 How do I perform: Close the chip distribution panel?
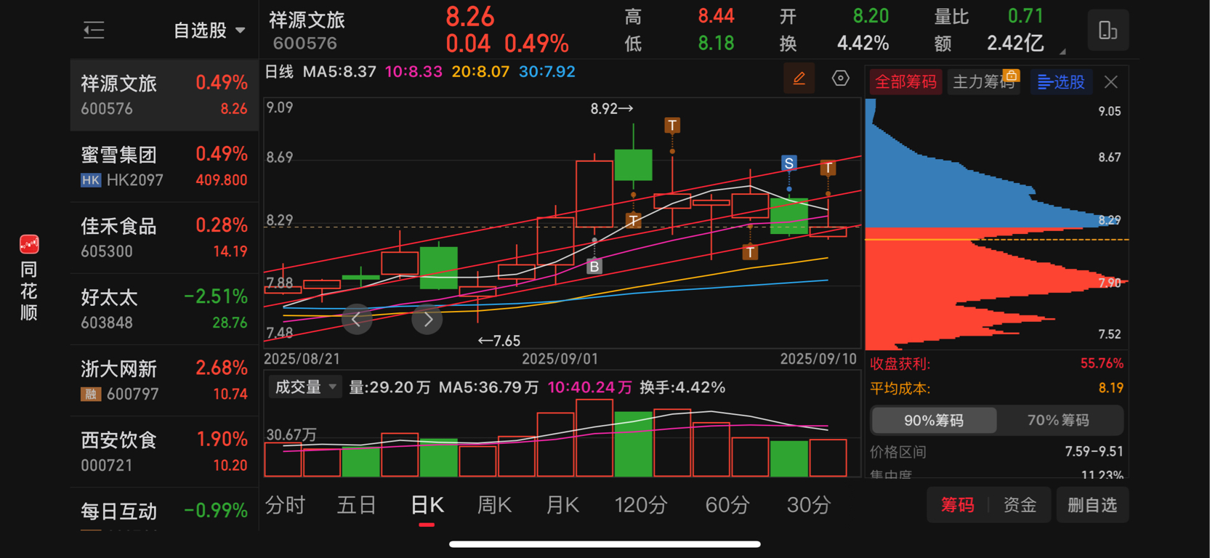click(x=1110, y=82)
